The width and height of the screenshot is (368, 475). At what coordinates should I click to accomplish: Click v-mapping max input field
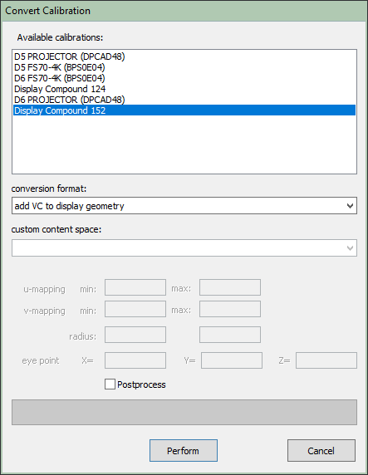230,309
